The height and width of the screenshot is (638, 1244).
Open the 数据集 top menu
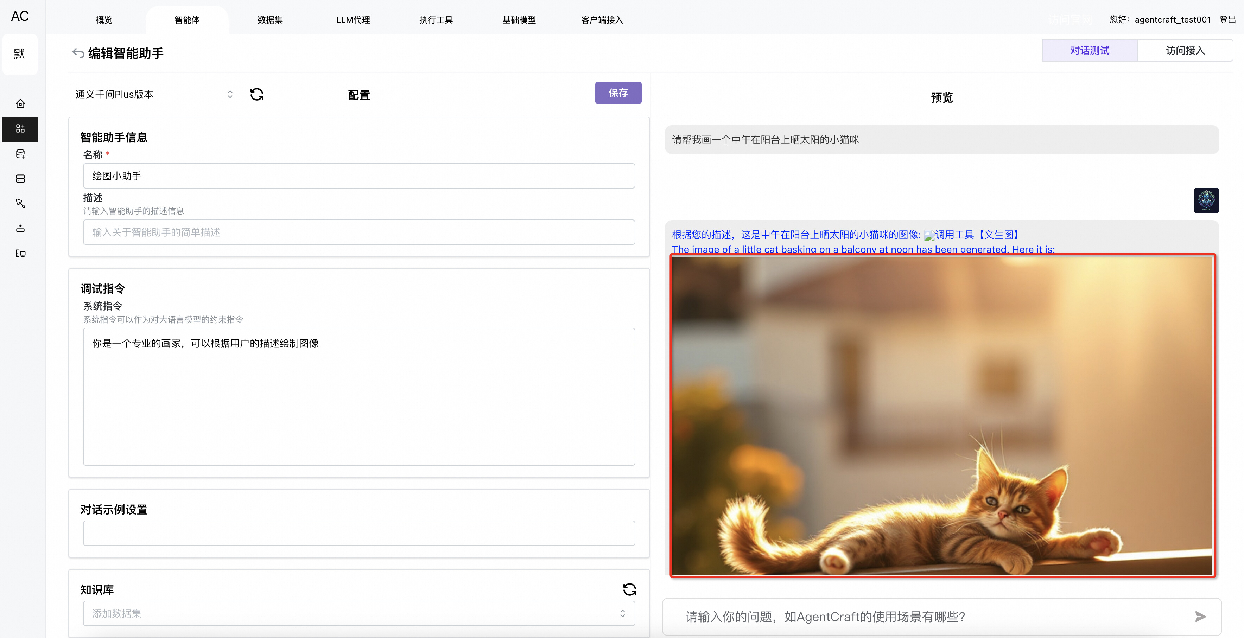pos(270,20)
